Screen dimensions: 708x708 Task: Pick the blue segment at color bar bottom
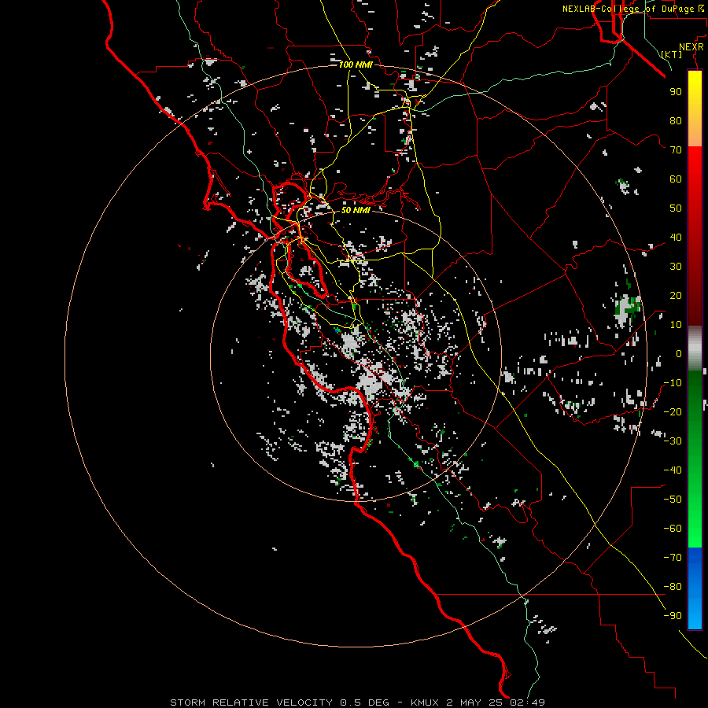pos(695,588)
